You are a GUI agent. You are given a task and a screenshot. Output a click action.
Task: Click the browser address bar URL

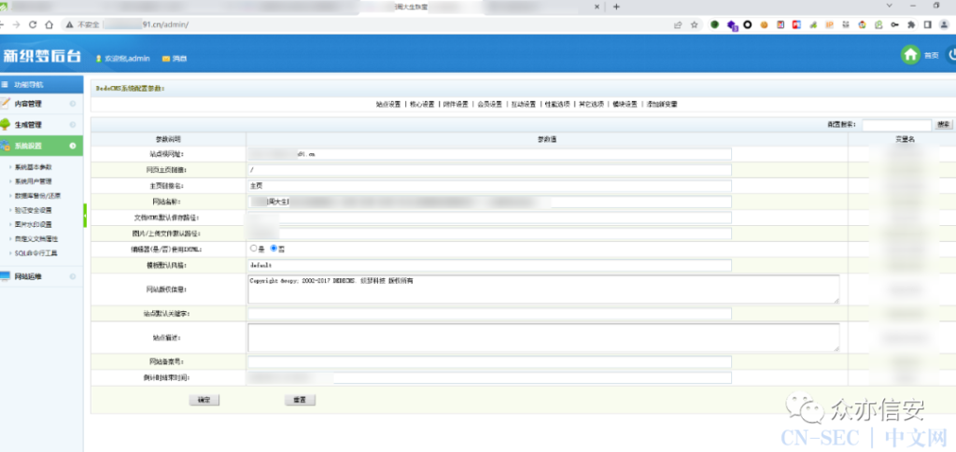pos(147,25)
